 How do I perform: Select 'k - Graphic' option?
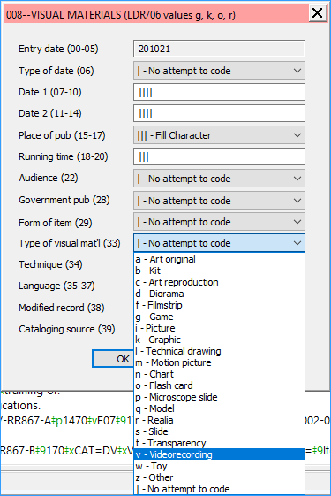[x=219, y=340]
